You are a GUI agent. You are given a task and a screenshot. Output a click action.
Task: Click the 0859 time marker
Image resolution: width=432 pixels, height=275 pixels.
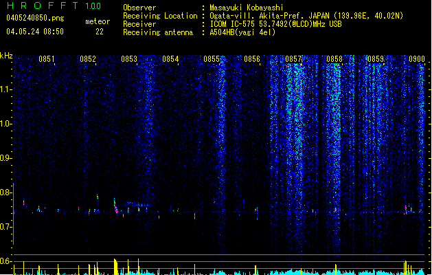[376, 59]
